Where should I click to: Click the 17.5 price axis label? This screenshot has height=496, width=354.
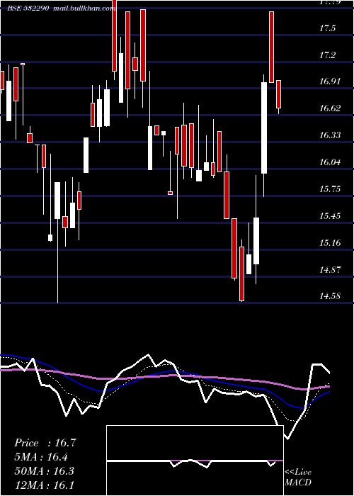[x=327, y=28]
